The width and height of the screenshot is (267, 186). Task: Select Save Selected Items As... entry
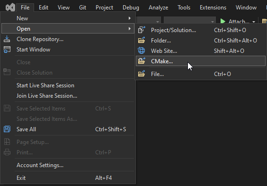68,119
